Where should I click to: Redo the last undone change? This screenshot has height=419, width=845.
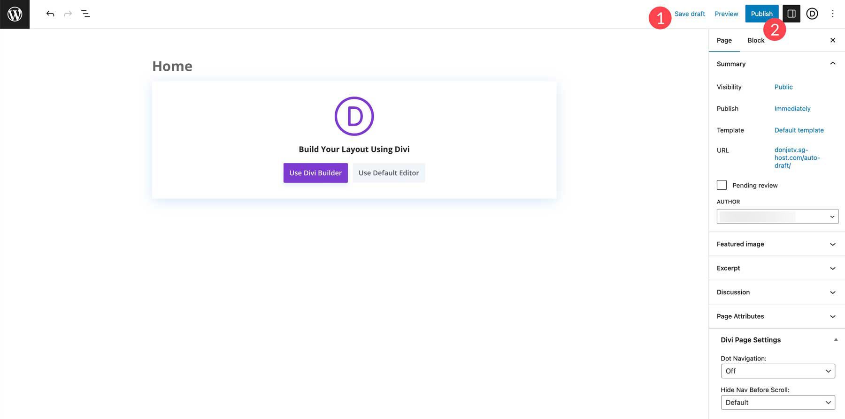(x=68, y=14)
